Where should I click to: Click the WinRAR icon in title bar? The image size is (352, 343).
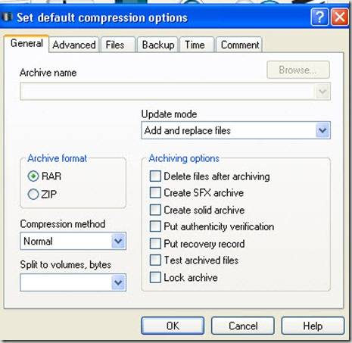pyautogui.click(x=7, y=17)
